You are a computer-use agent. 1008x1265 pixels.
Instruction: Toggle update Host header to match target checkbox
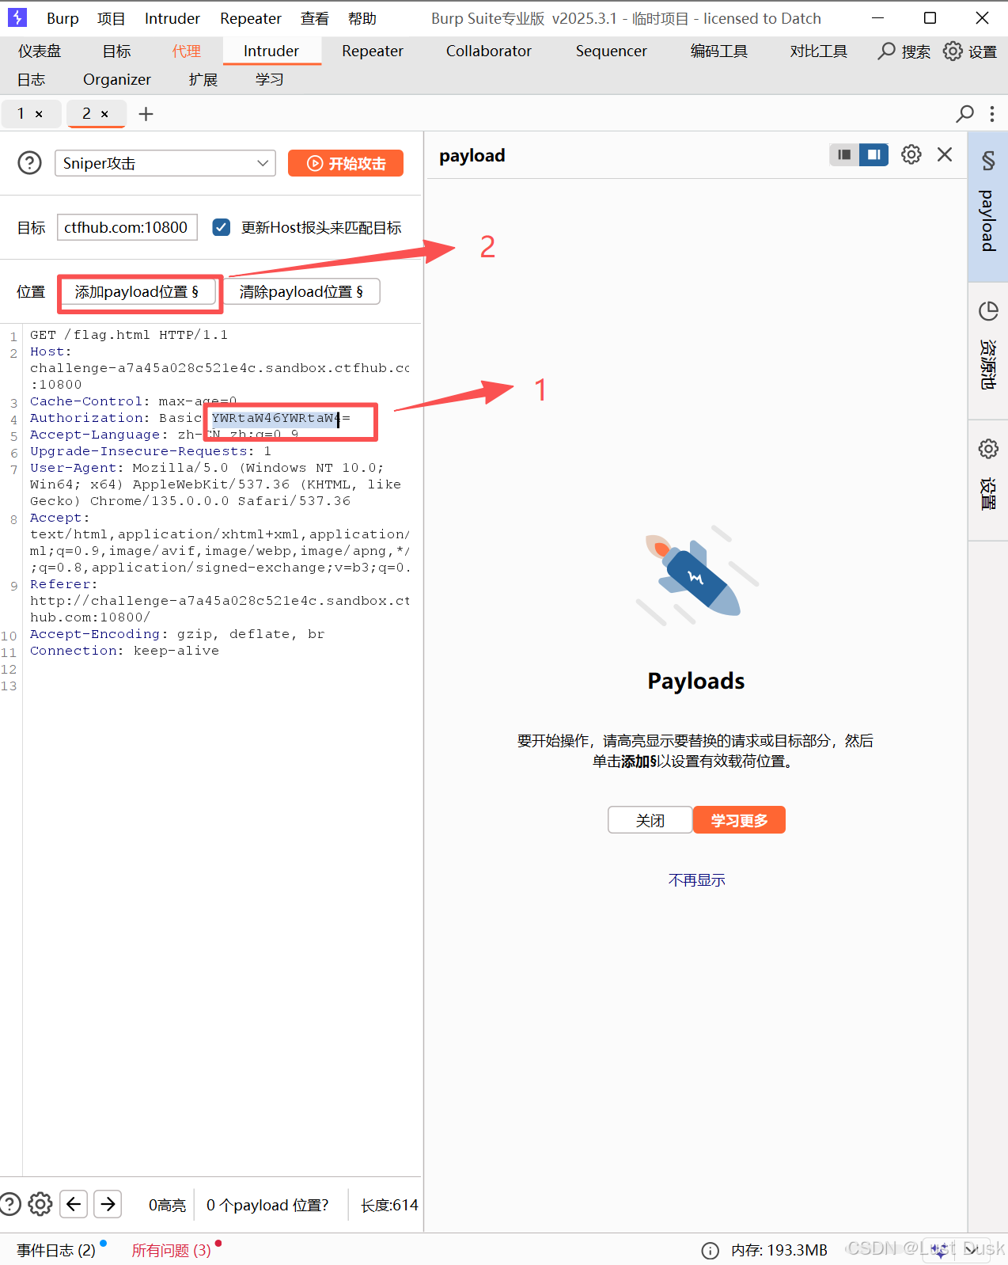point(222,227)
